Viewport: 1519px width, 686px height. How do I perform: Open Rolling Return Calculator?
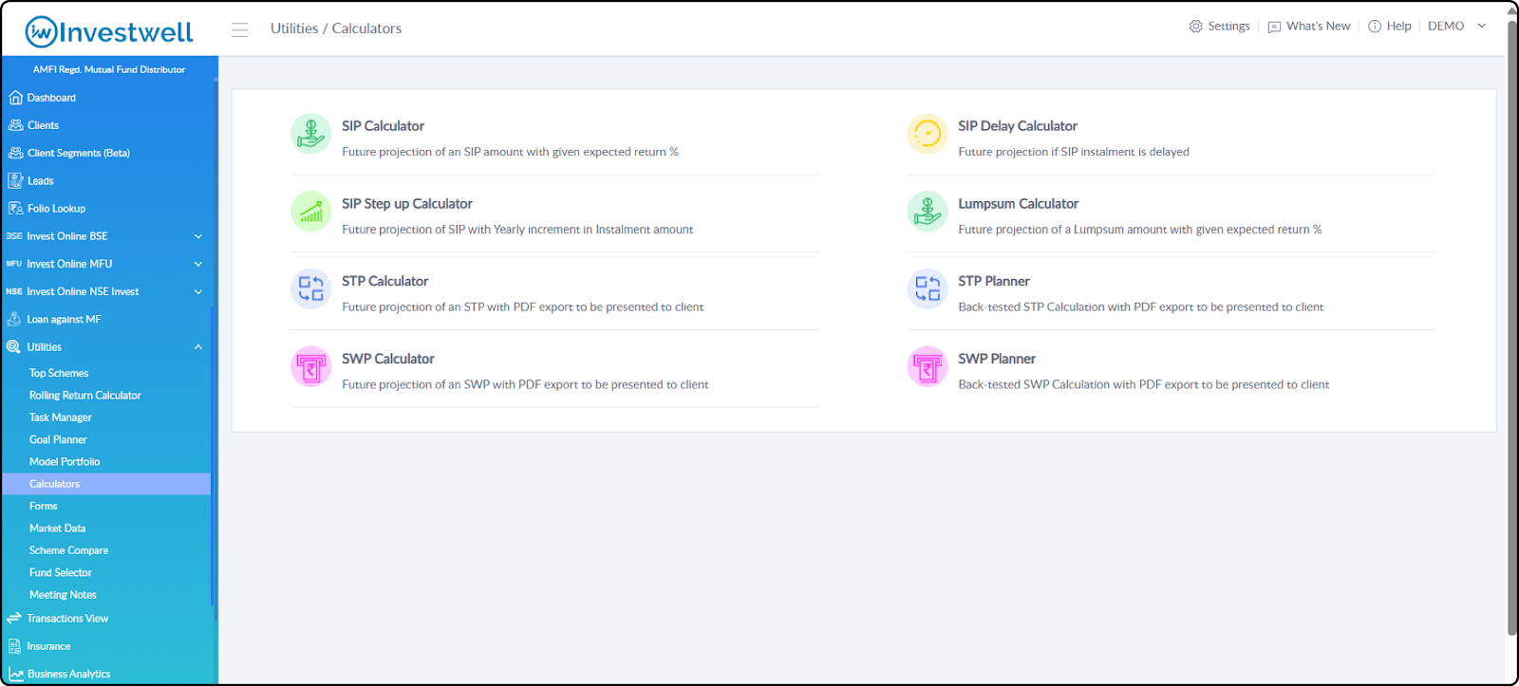click(x=85, y=396)
